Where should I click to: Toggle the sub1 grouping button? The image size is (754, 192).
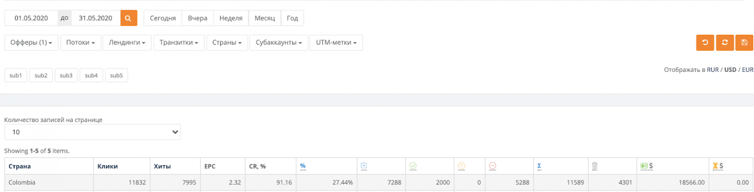16,75
